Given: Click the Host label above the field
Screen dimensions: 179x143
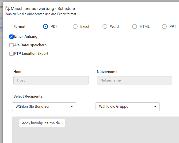Looking at the screenshot, I should (x=17, y=72).
